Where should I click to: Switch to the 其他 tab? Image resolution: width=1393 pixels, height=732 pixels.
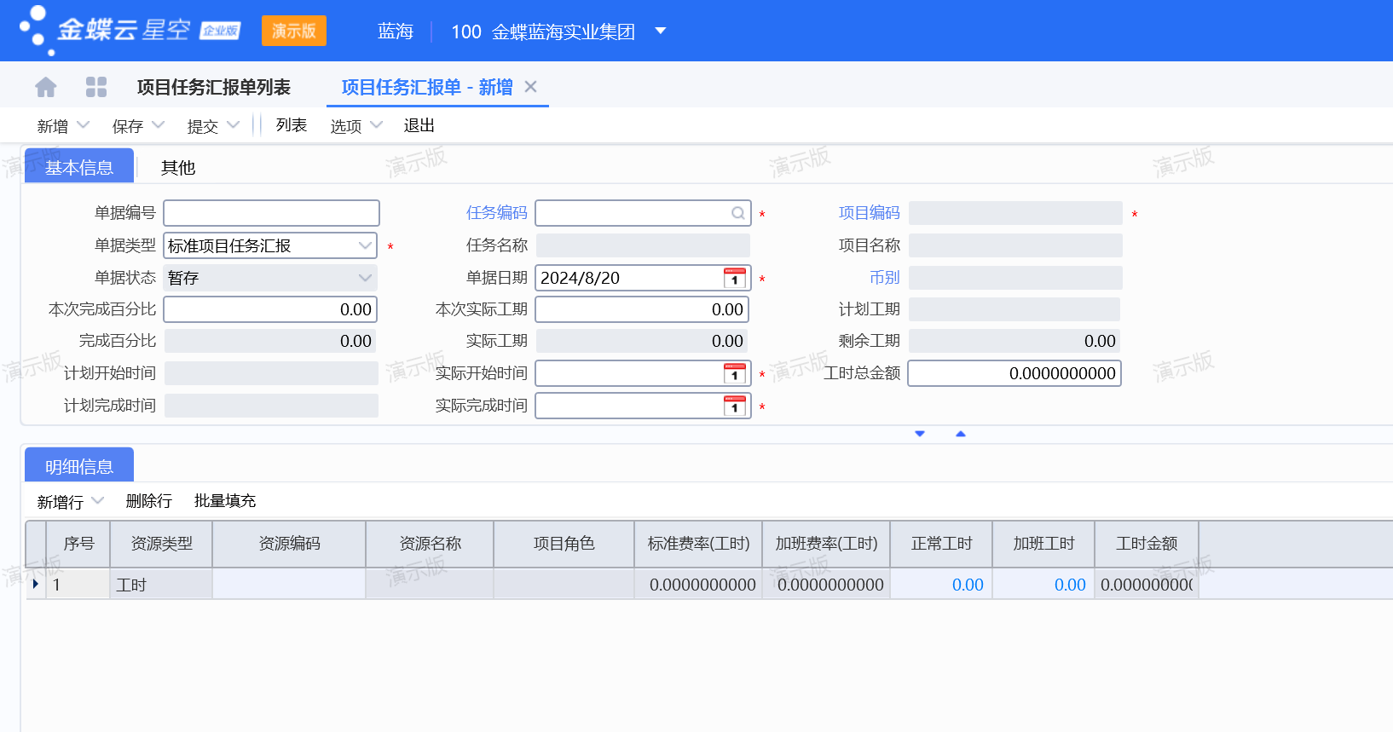(178, 168)
